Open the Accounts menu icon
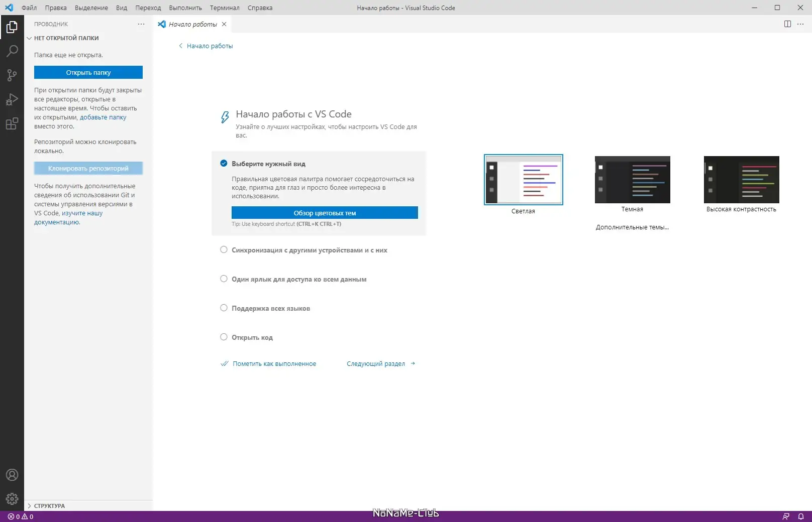Screen dimensions: 812x522 point(12,475)
